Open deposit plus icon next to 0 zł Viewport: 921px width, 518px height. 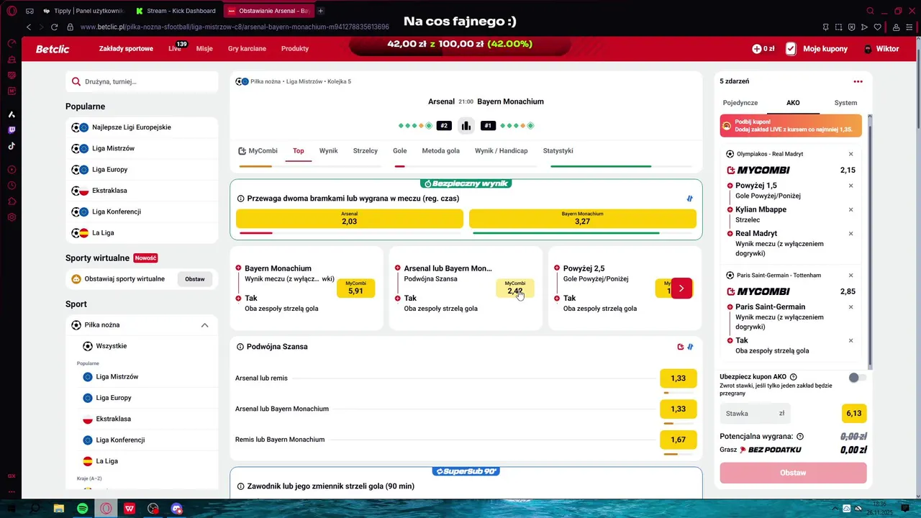point(756,49)
